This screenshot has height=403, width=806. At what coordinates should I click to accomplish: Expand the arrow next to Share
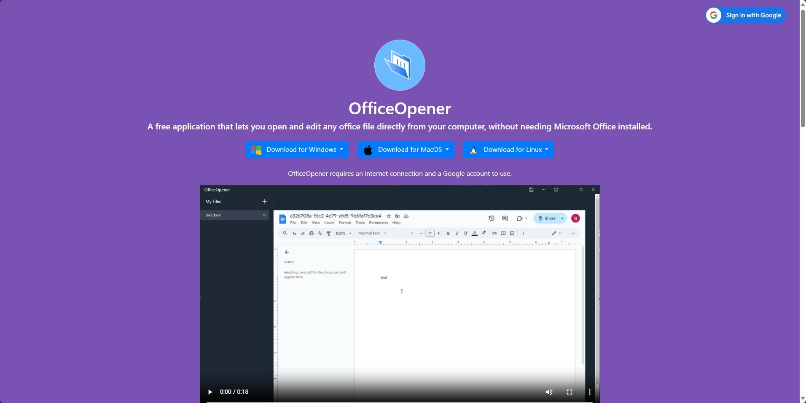562,218
